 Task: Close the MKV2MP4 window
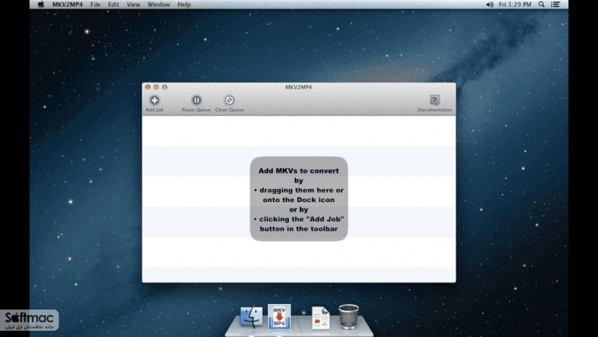click(x=148, y=87)
